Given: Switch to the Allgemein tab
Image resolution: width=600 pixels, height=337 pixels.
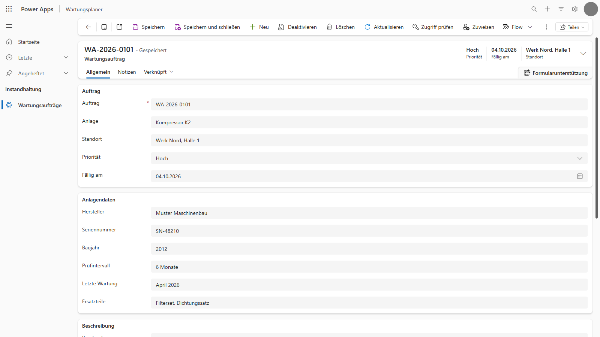Looking at the screenshot, I should [98, 72].
